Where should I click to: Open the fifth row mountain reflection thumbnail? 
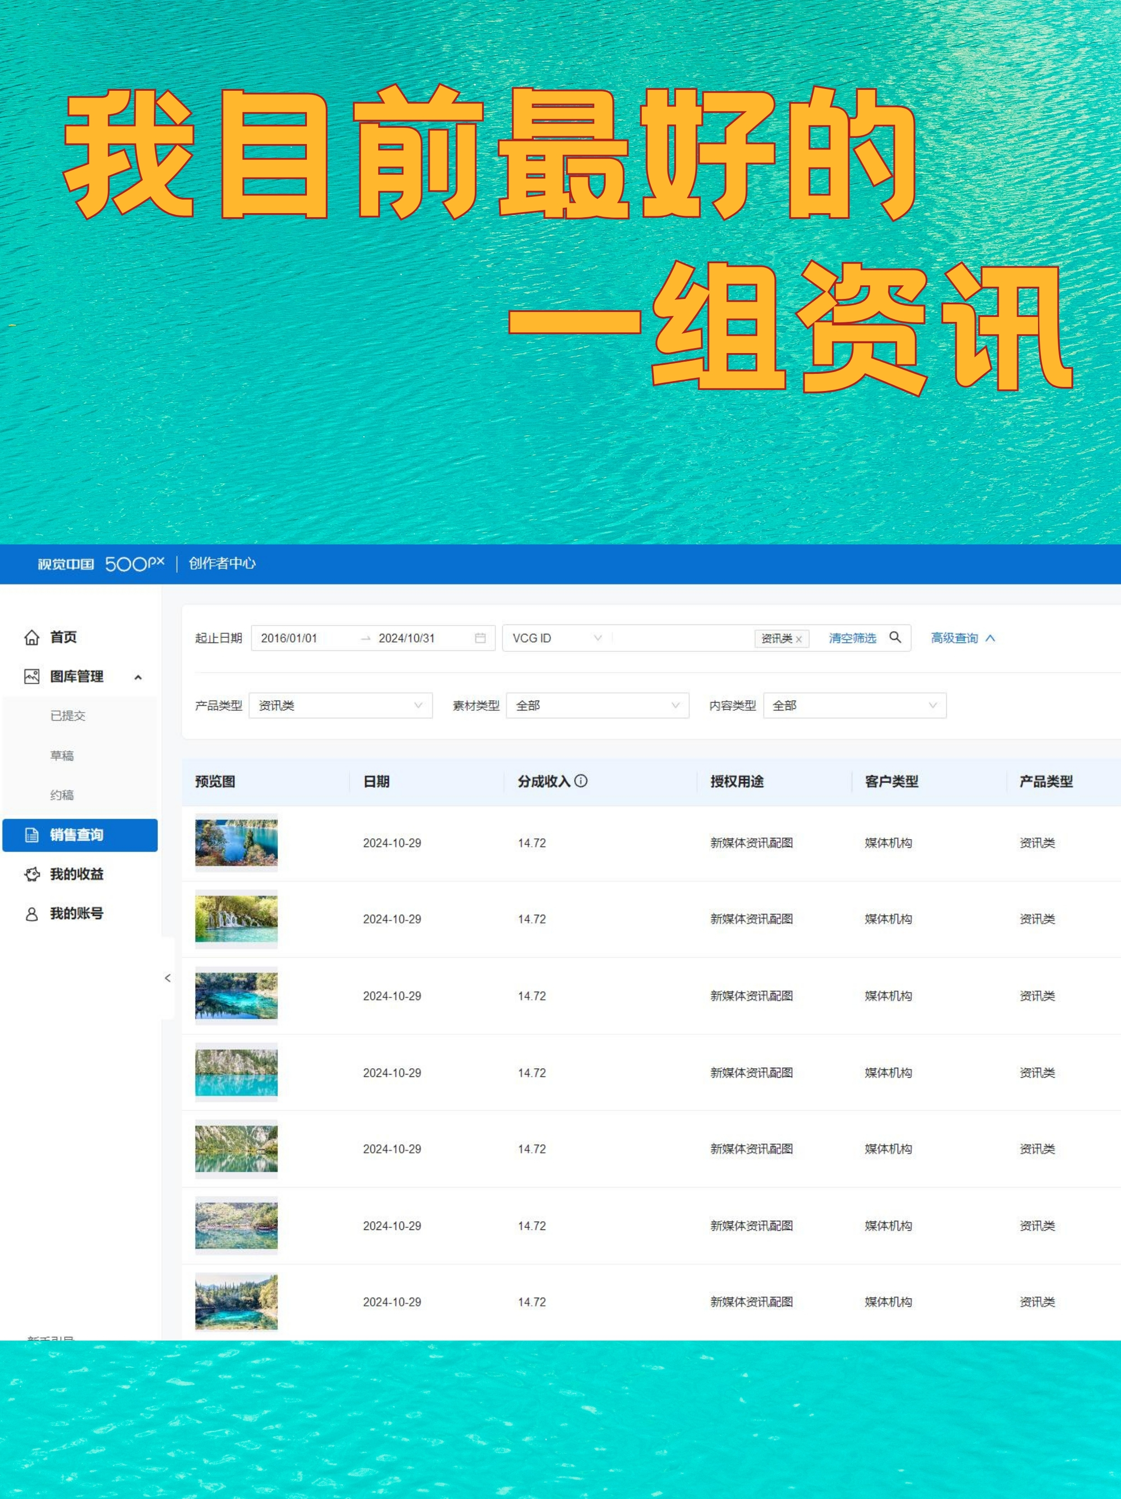click(236, 1149)
